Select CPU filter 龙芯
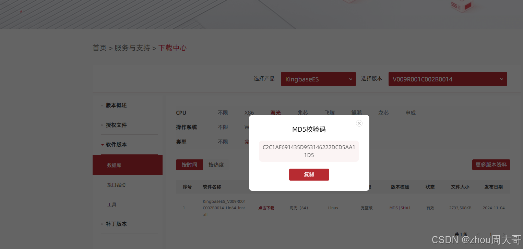 (x=384, y=113)
